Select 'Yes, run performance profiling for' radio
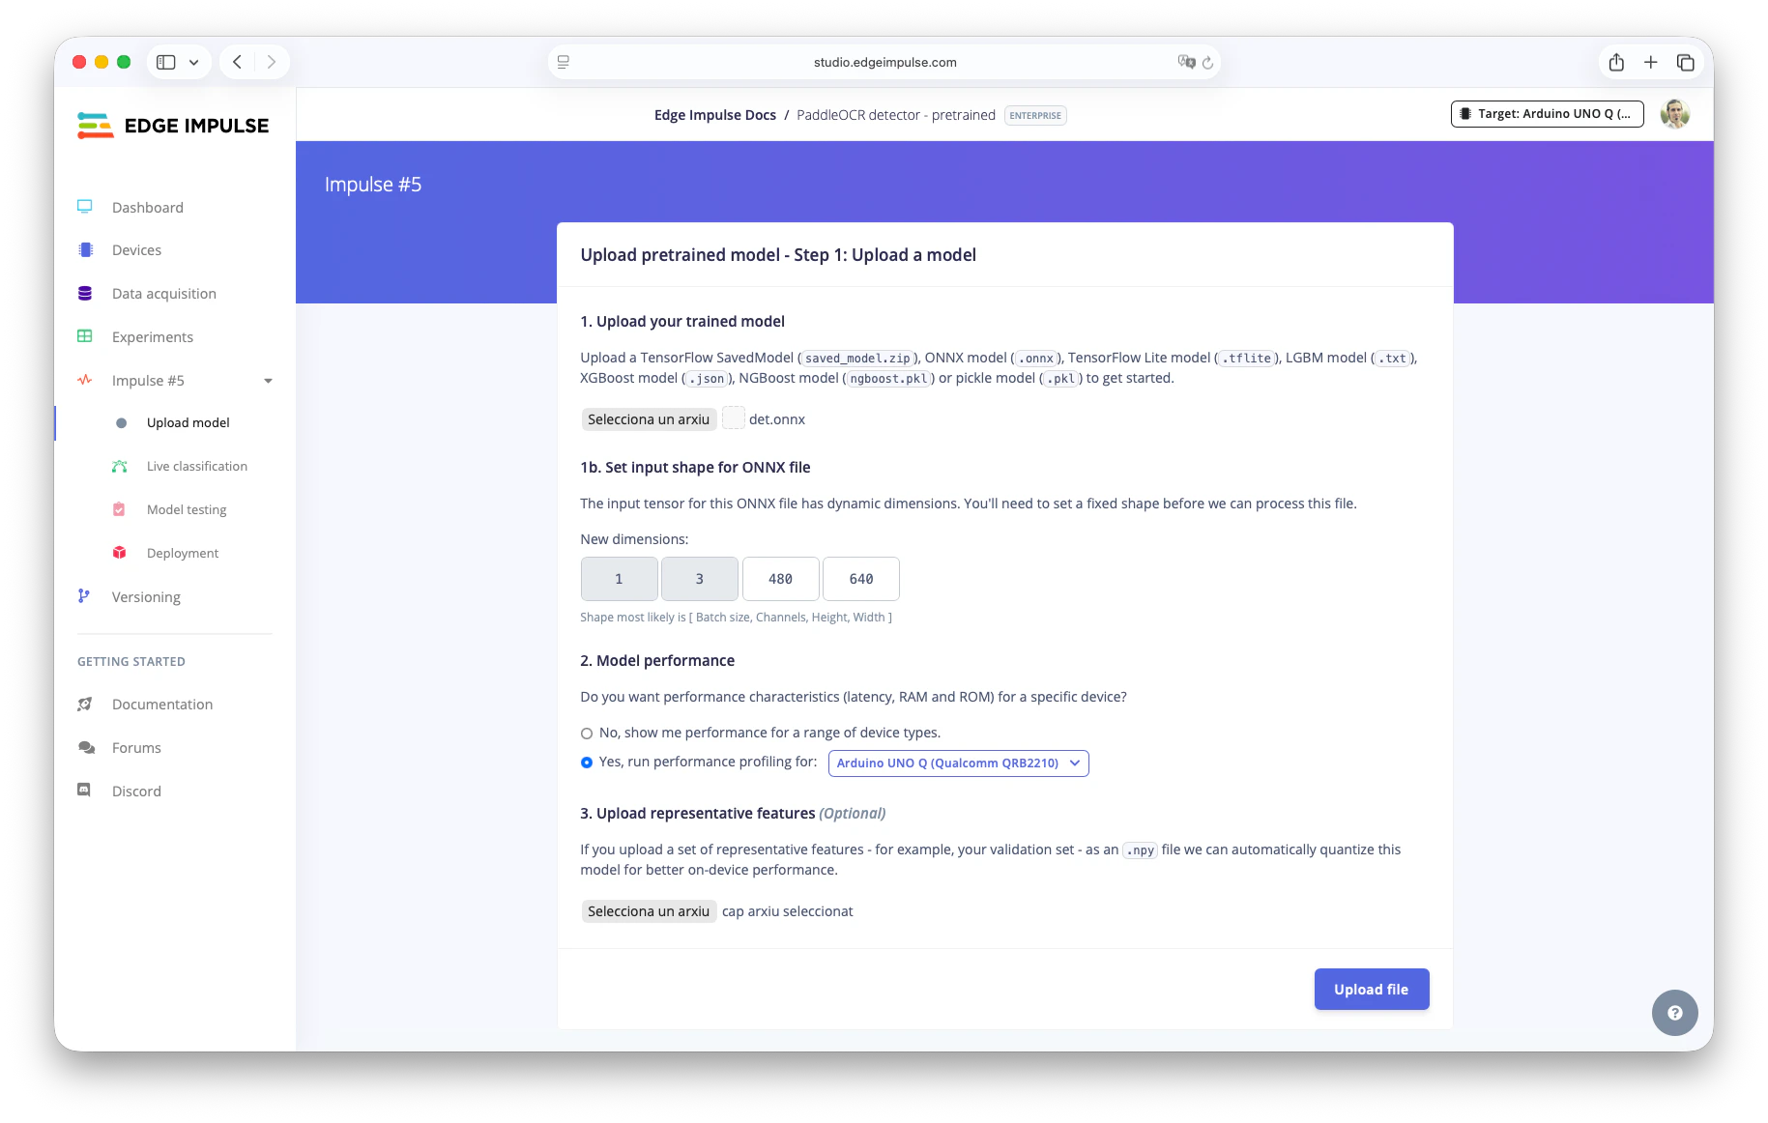This screenshot has height=1123, width=1768. point(587,763)
